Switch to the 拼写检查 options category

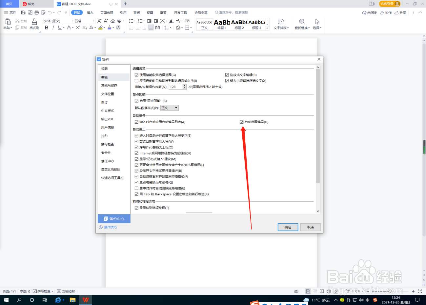click(x=107, y=144)
